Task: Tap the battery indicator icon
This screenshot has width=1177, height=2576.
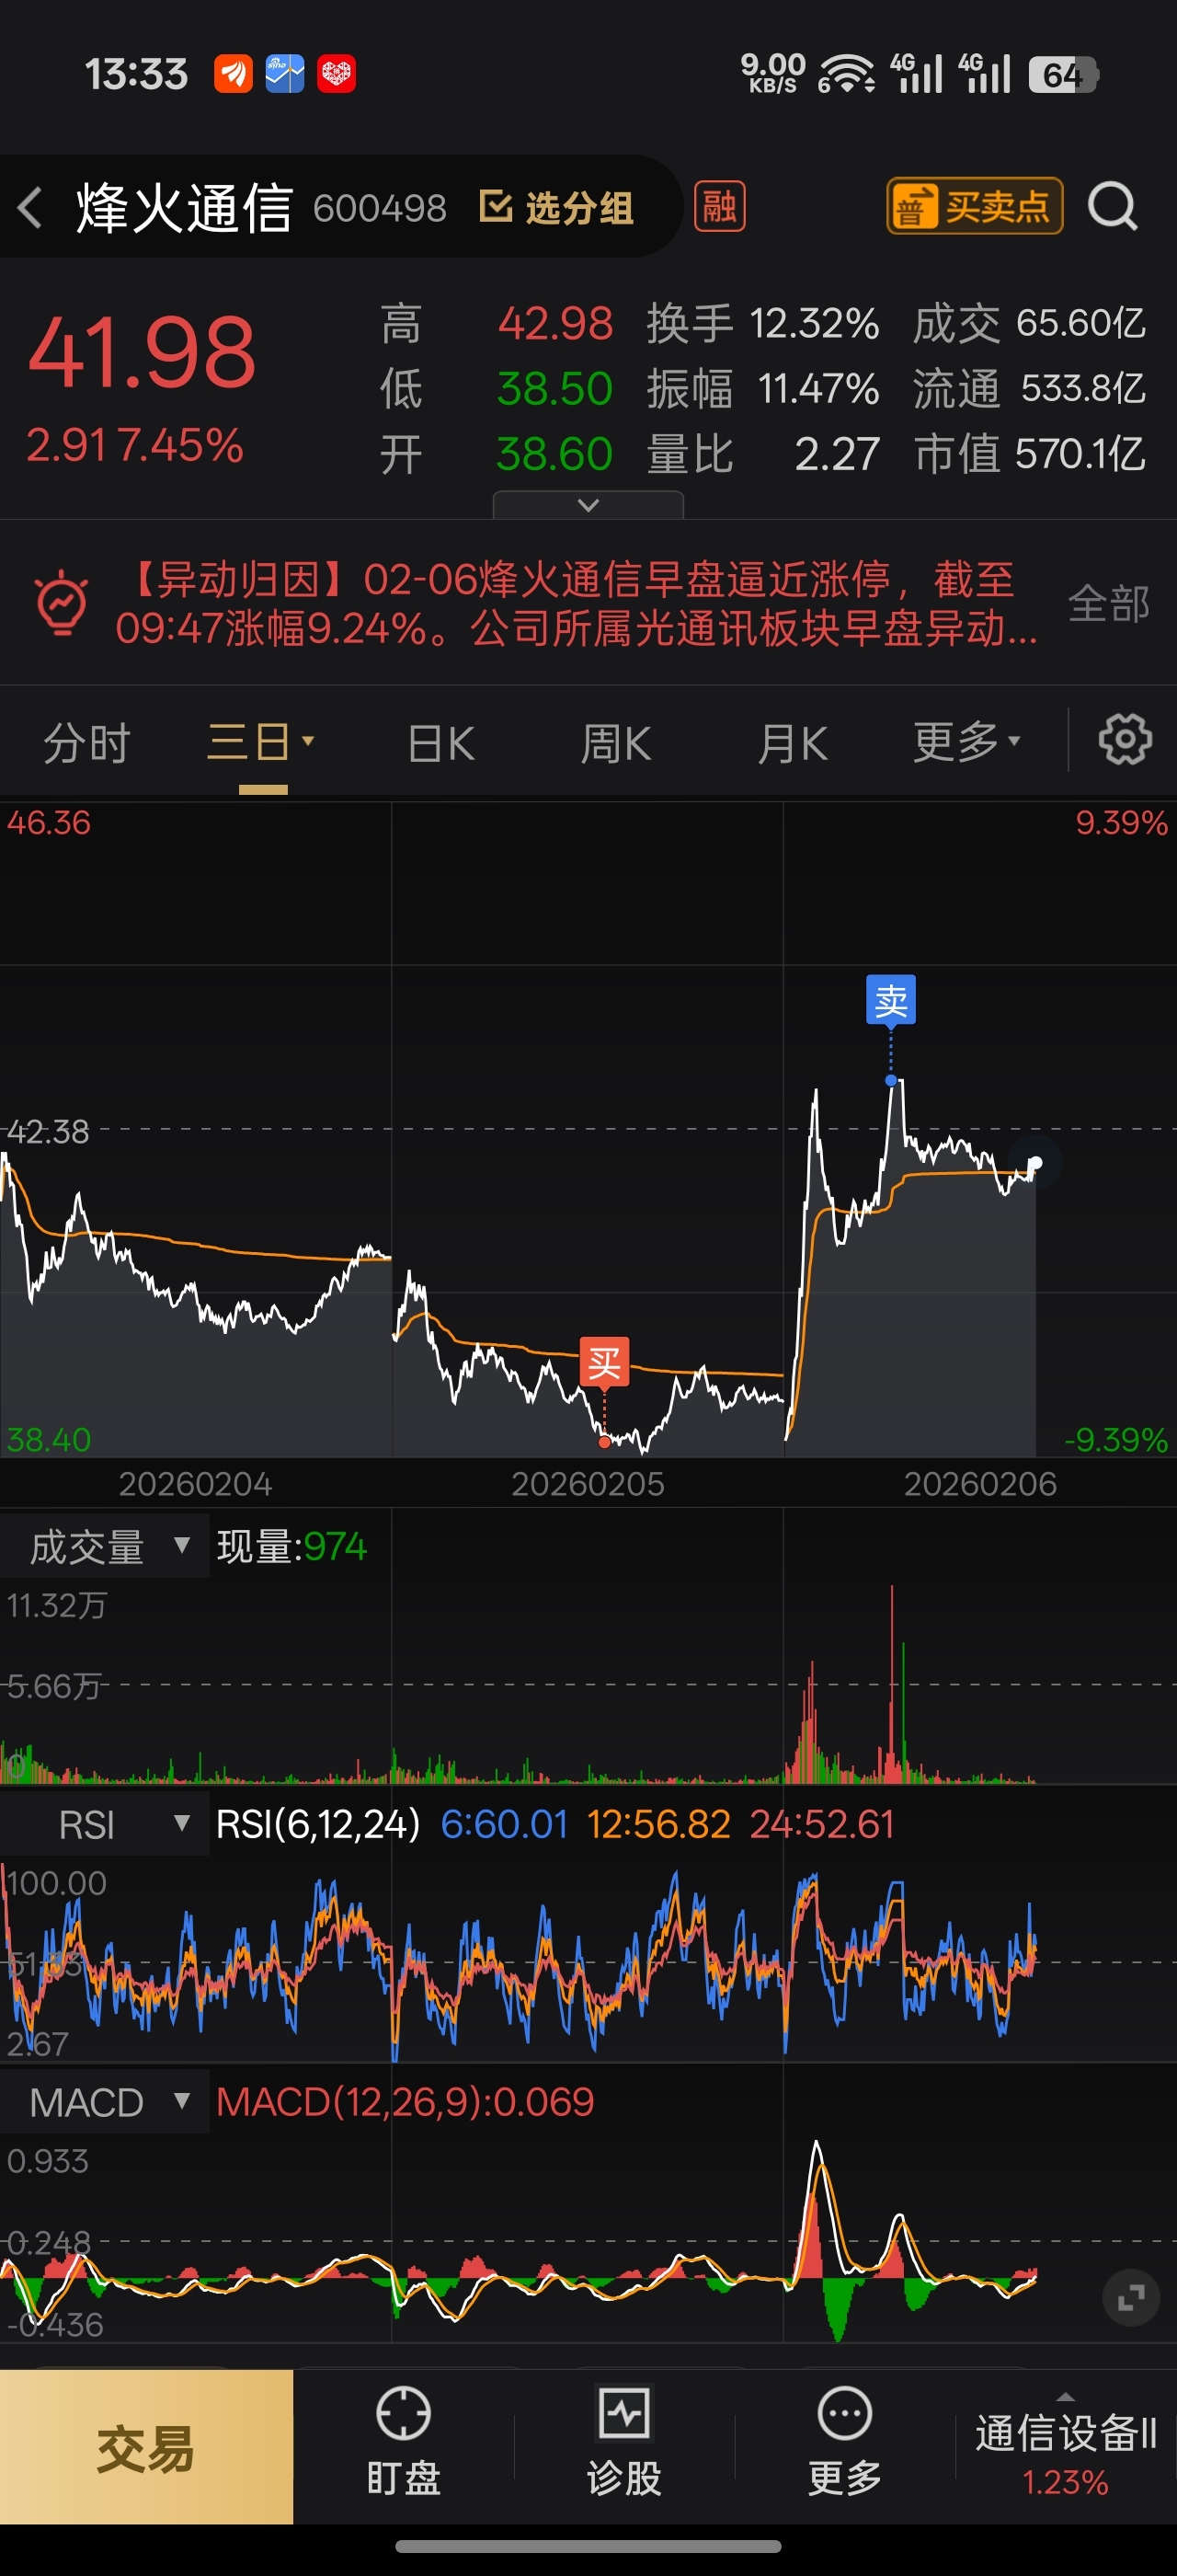Action: [x=1064, y=74]
